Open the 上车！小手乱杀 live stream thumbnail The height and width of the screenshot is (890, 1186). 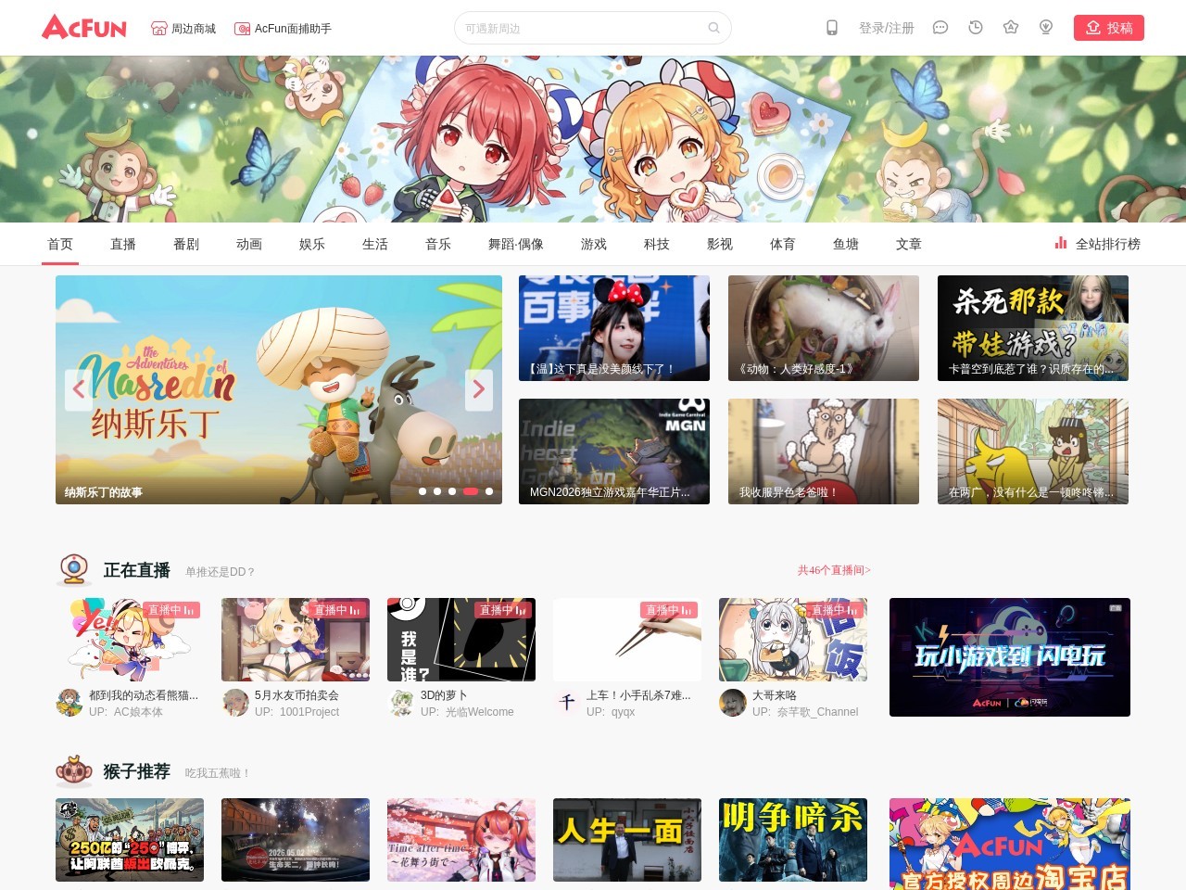627,640
